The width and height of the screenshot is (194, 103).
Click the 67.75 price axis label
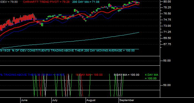click(x=167, y=44)
